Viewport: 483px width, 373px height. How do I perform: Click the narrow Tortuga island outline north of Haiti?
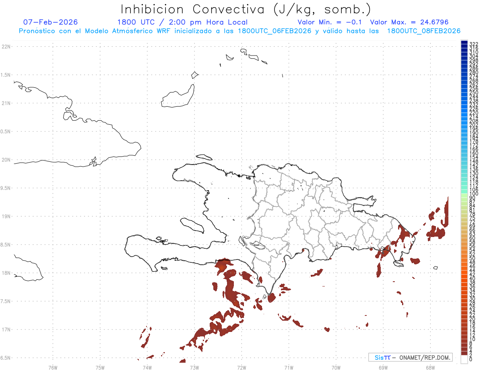(204, 157)
